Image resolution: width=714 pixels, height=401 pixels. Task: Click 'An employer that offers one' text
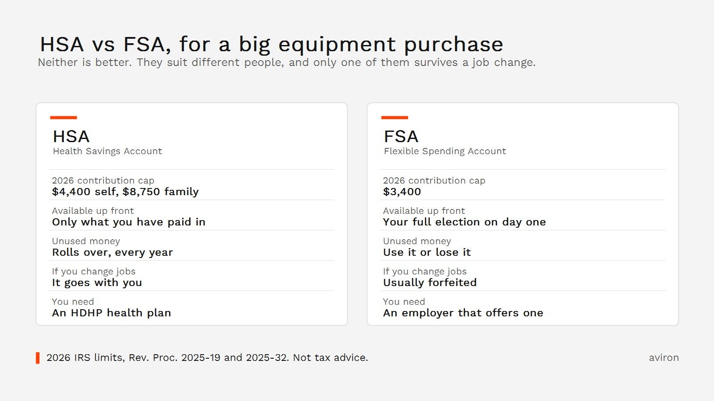click(463, 313)
